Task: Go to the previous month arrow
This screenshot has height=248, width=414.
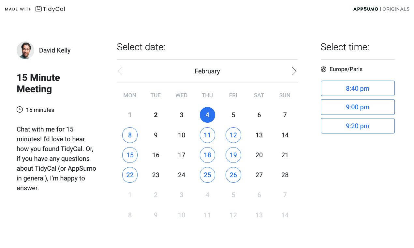Action: click(120, 71)
